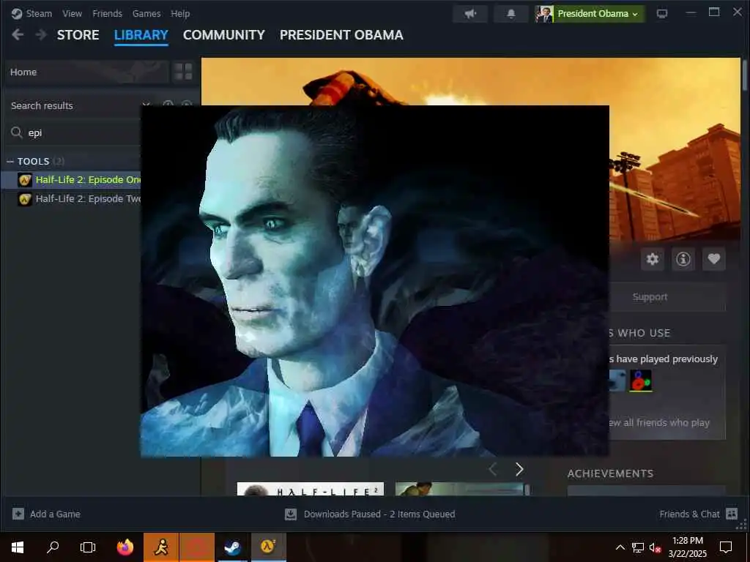Open the Help menu
750x562 pixels.
180,13
